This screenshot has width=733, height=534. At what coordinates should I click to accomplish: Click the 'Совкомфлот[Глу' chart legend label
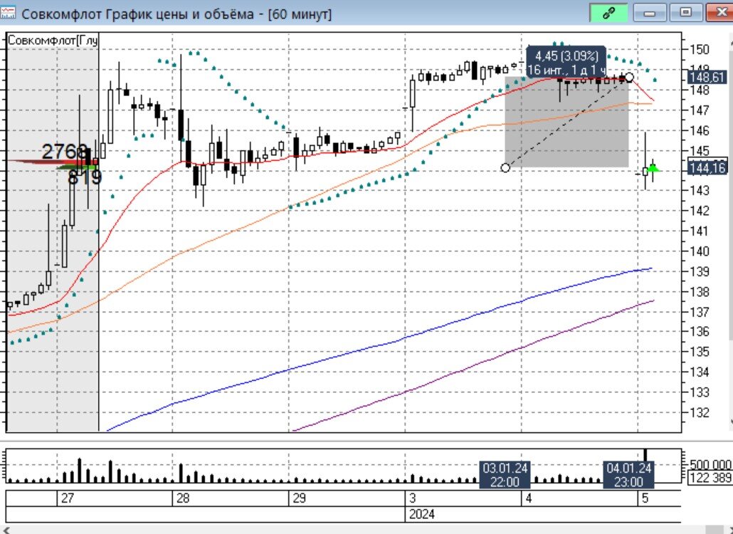(53, 41)
